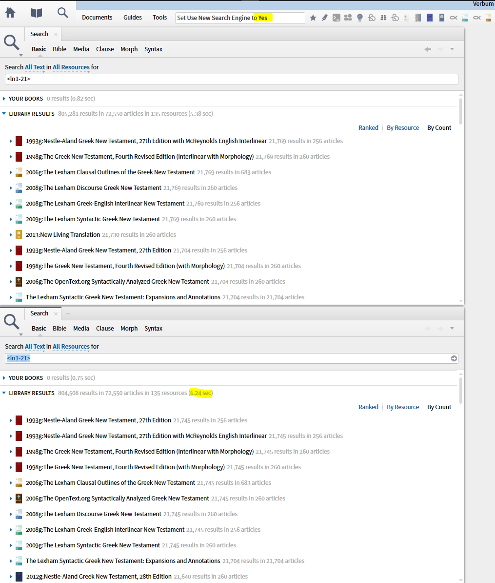Image resolution: width=495 pixels, height=583 pixels.
Task: Add a new tab in the top panel
Action: pos(68,34)
